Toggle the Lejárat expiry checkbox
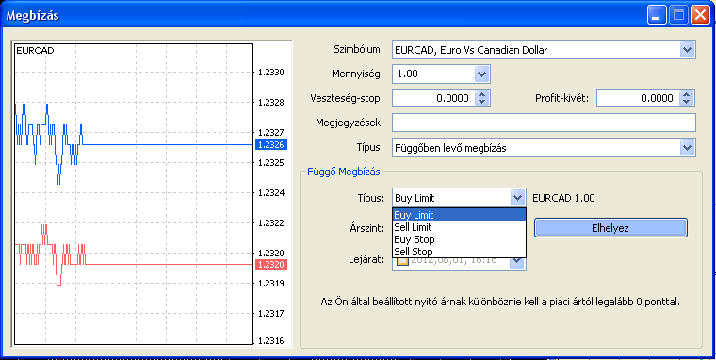Viewport: 716px width, 360px height. pyautogui.click(x=402, y=261)
